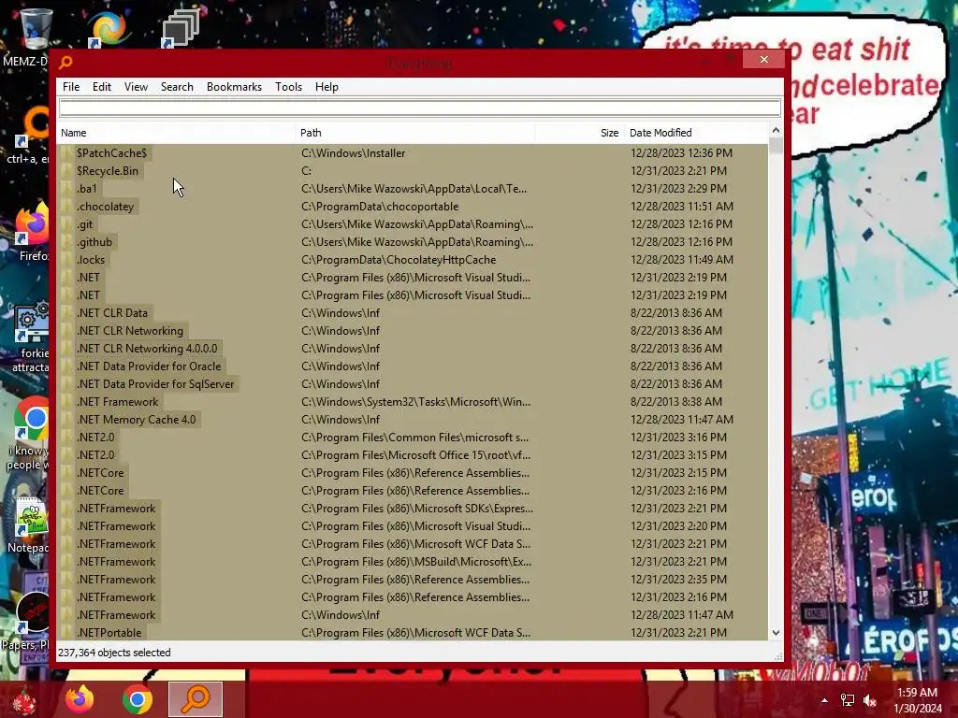Open the Search menu

pos(177,87)
